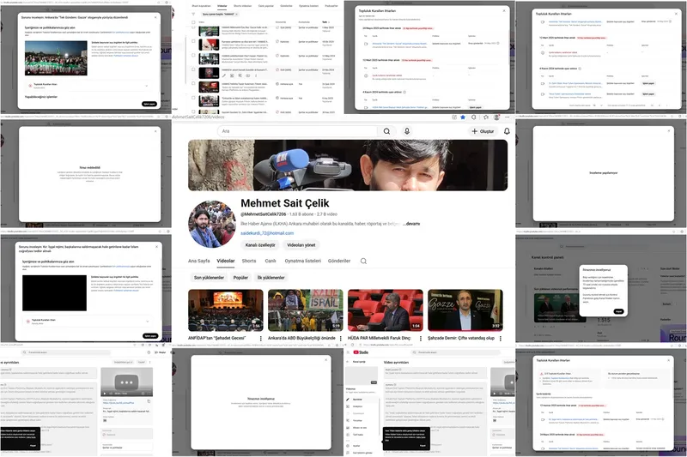Select the Son yüklenenler filter chip
Image resolution: width=687 pixels, height=457 pixels.
(208, 278)
